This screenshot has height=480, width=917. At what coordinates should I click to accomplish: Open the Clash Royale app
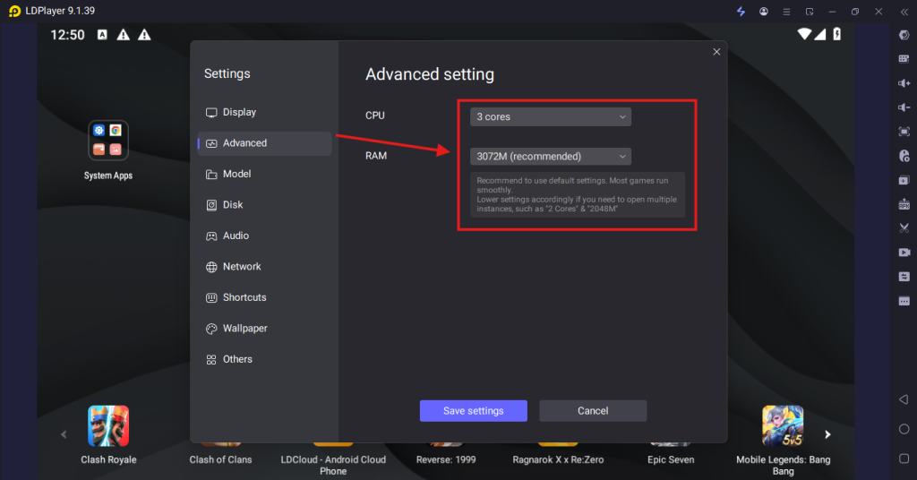108,426
